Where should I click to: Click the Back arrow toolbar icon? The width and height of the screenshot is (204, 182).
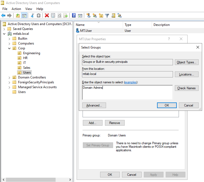pos(3,16)
